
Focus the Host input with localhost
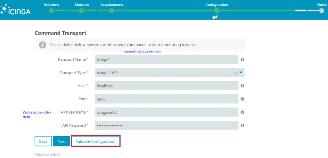click(167, 86)
